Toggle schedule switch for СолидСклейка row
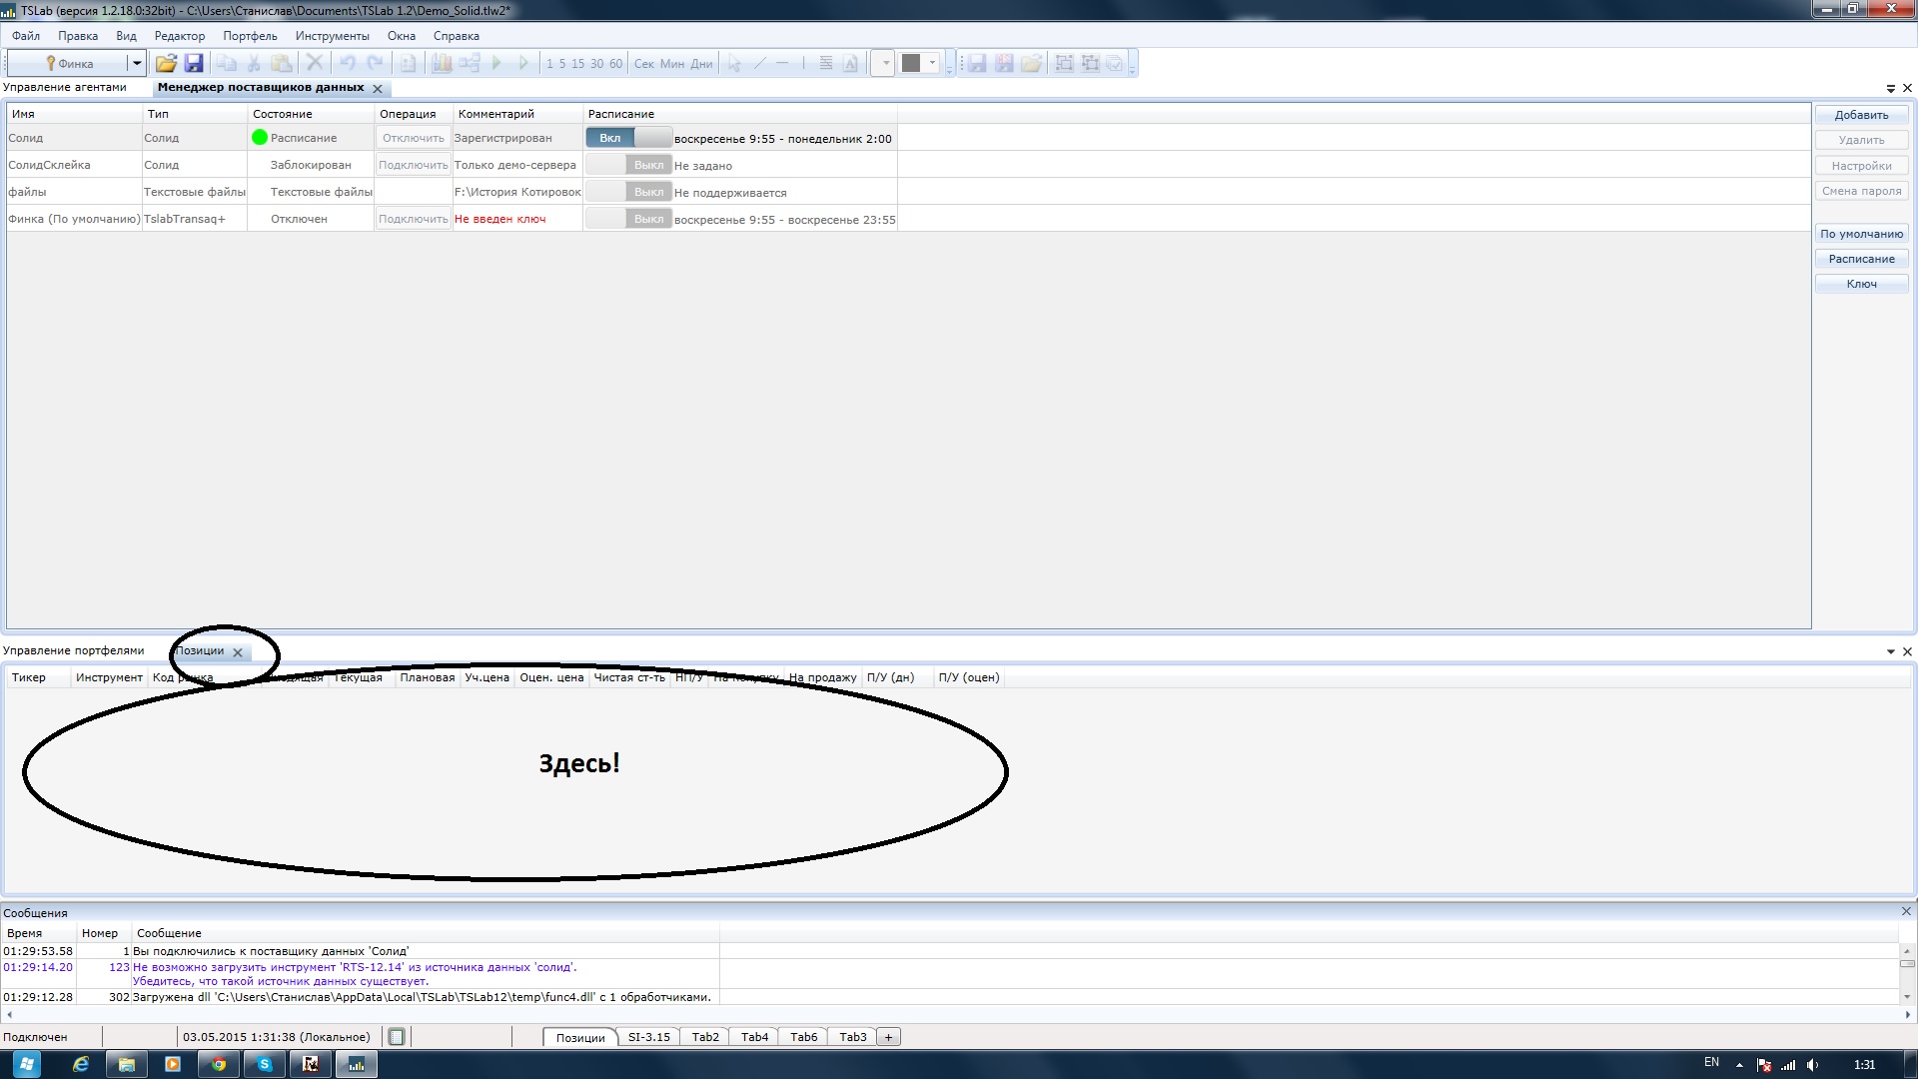This screenshot has width=1918, height=1079. pos(628,165)
